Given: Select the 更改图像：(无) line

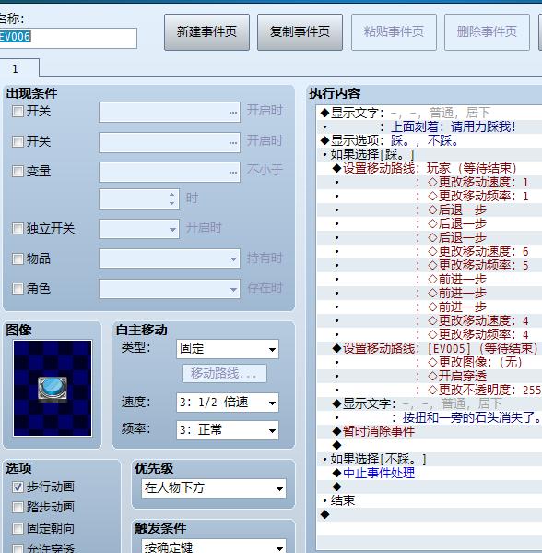Looking at the screenshot, I should tap(429, 362).
